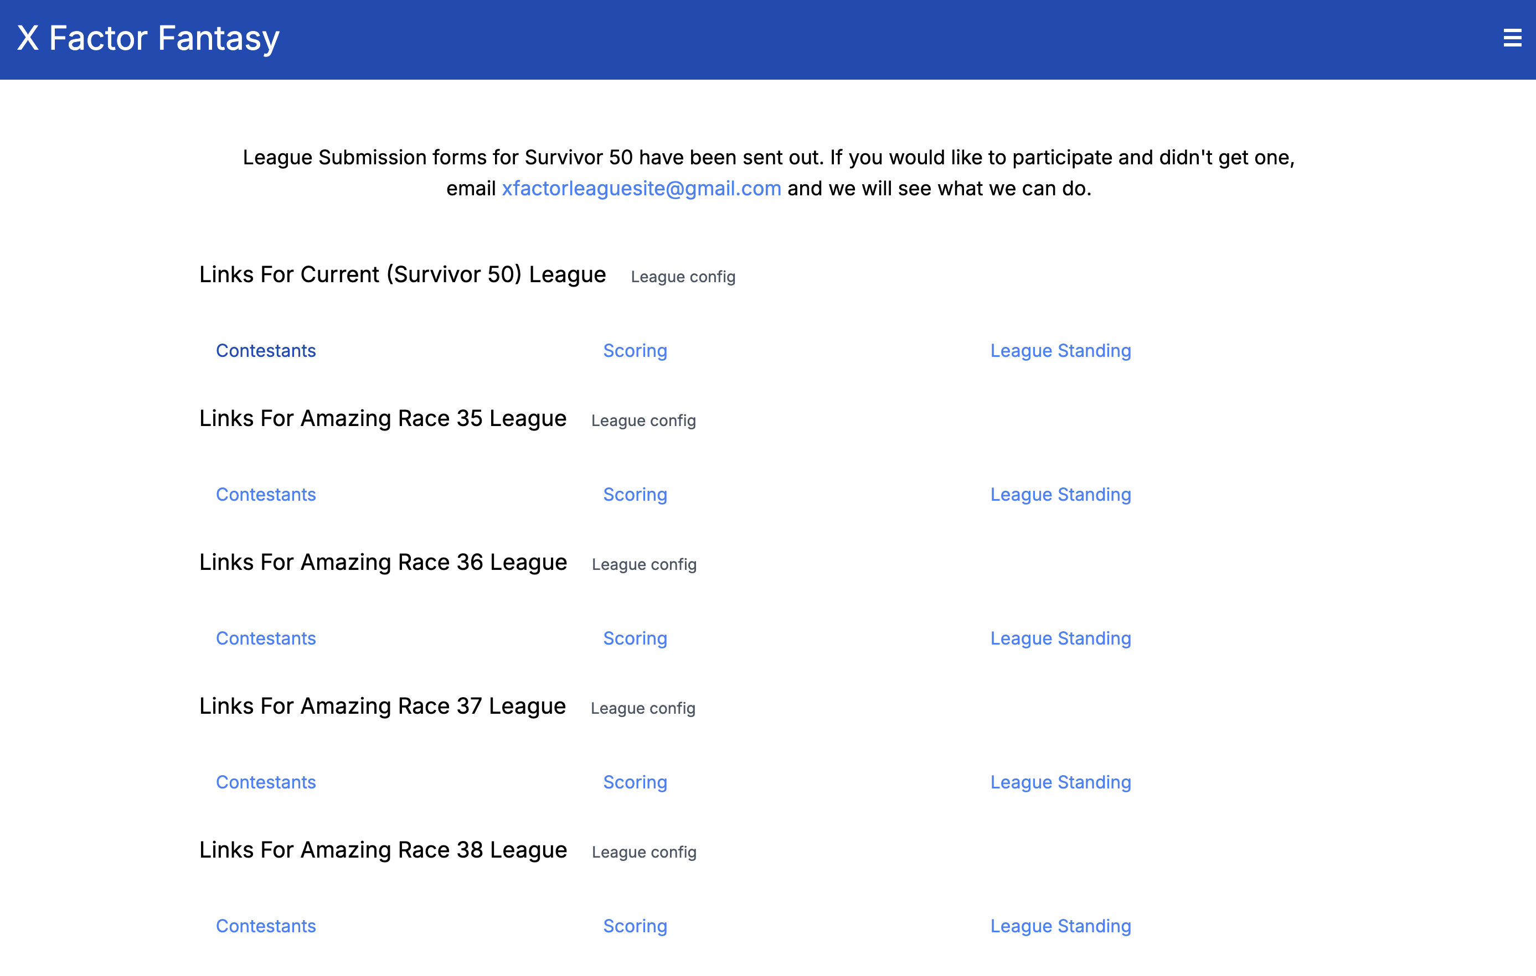Open Scoring for Survivor 50 league
The image size is (1536, 976).
click(635, 351)
